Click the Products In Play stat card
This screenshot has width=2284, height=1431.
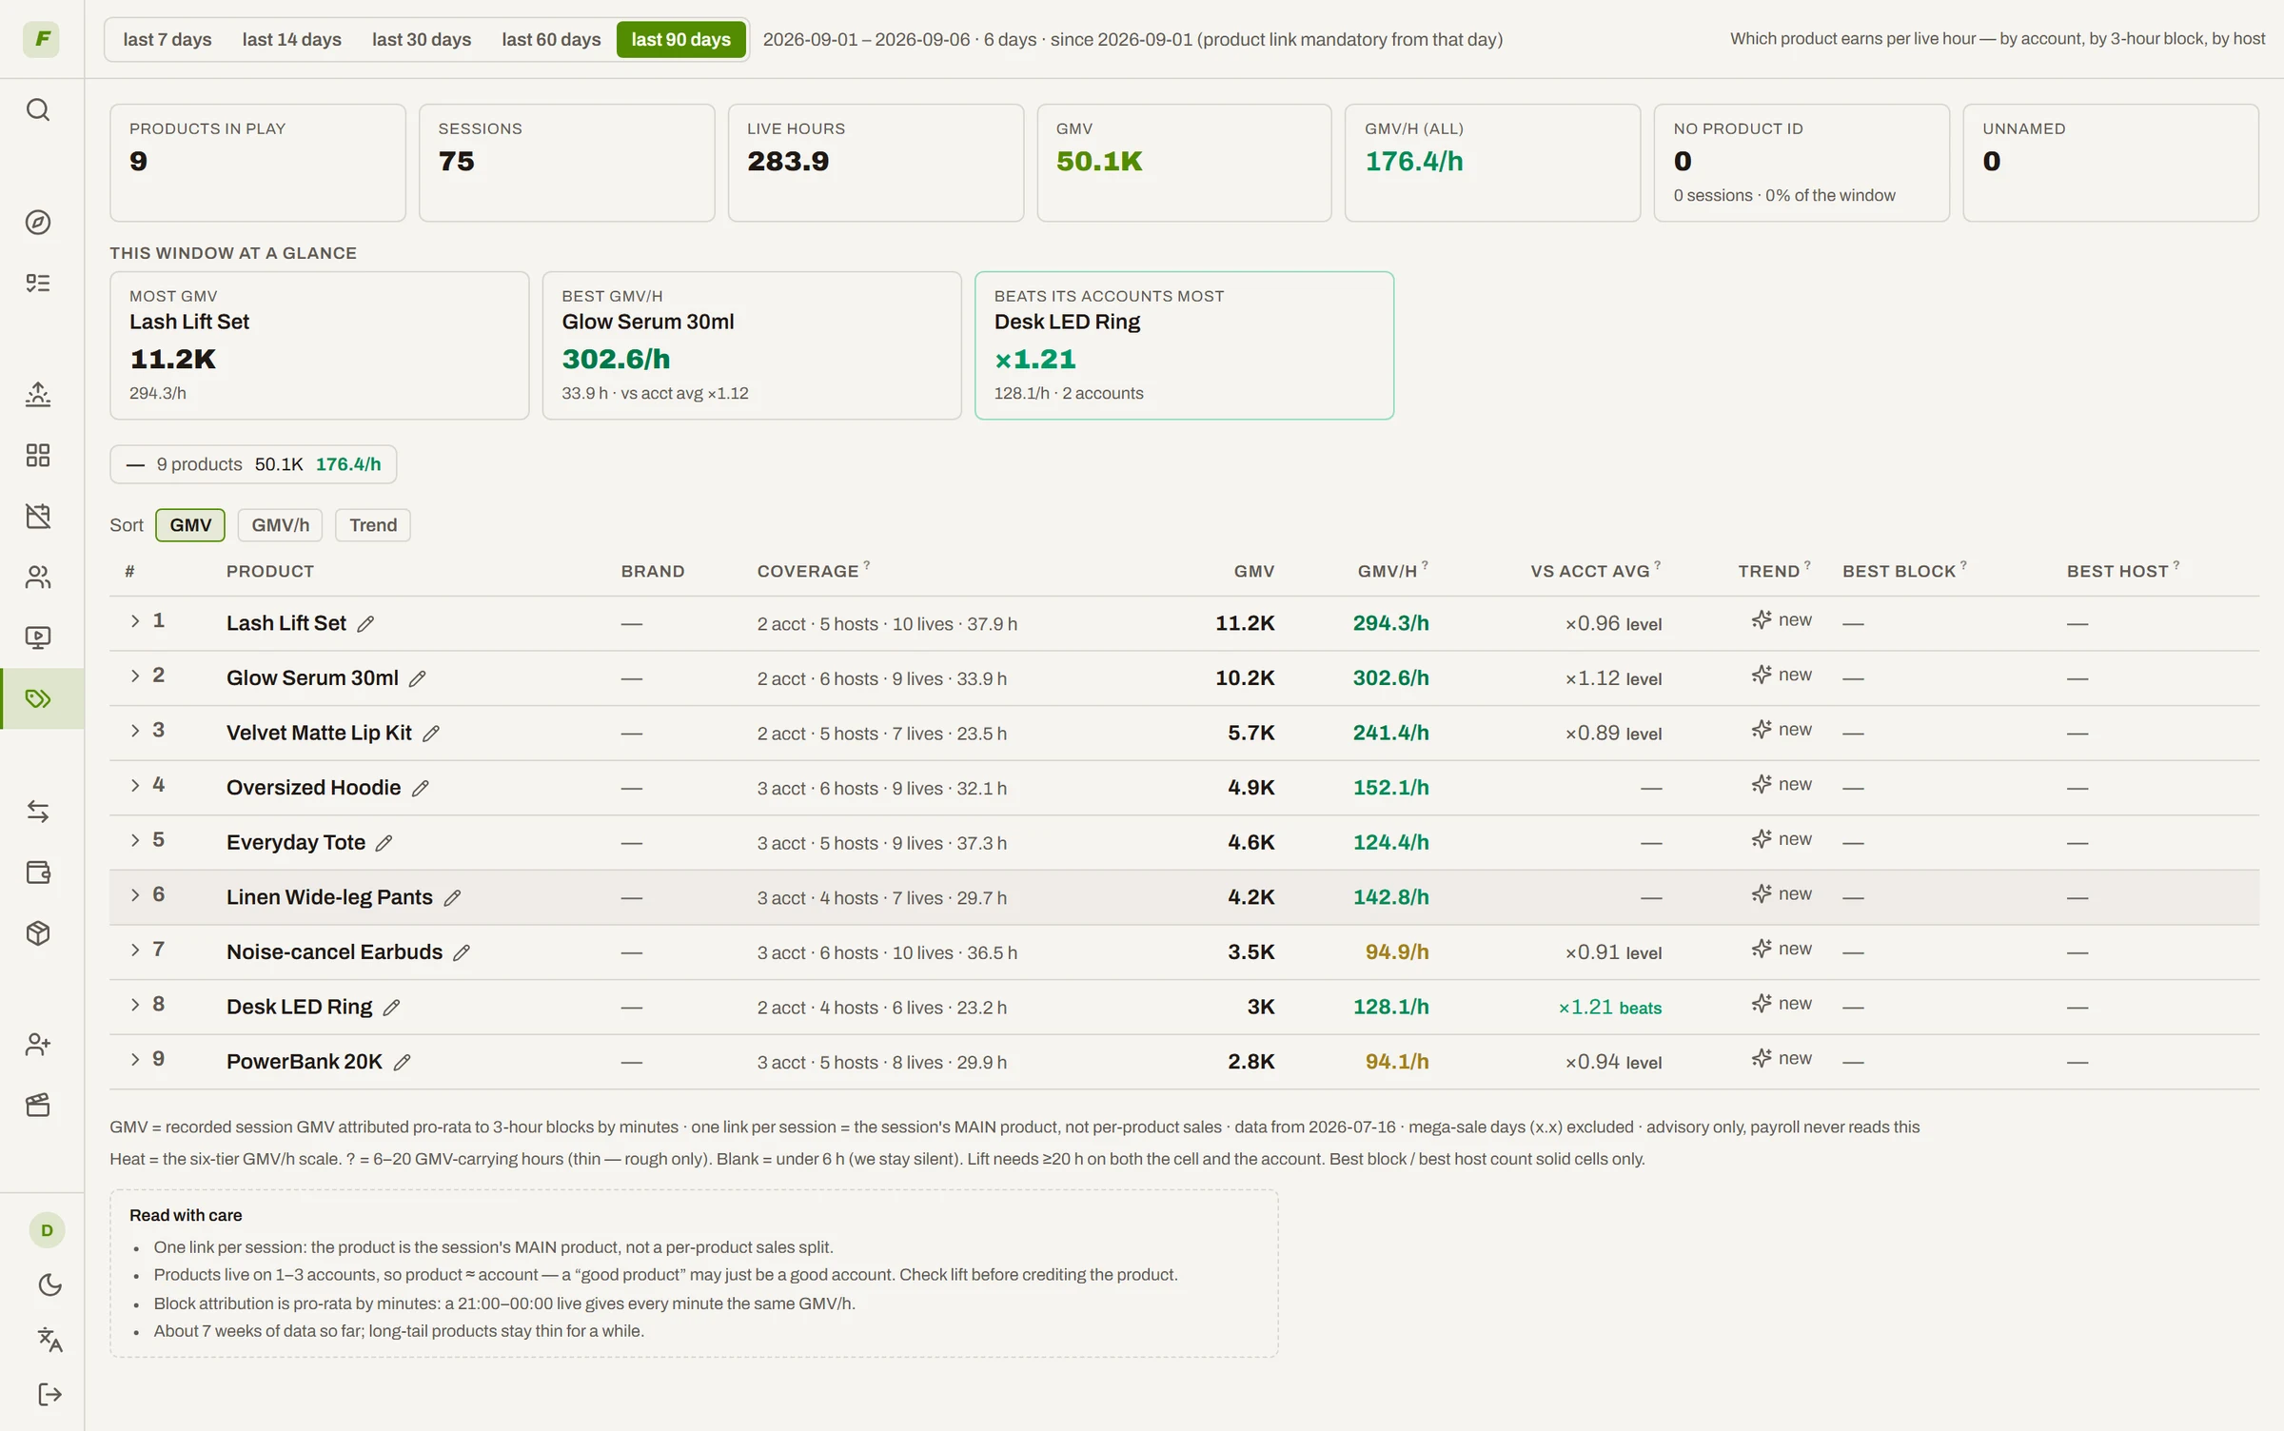coord(257,163)
